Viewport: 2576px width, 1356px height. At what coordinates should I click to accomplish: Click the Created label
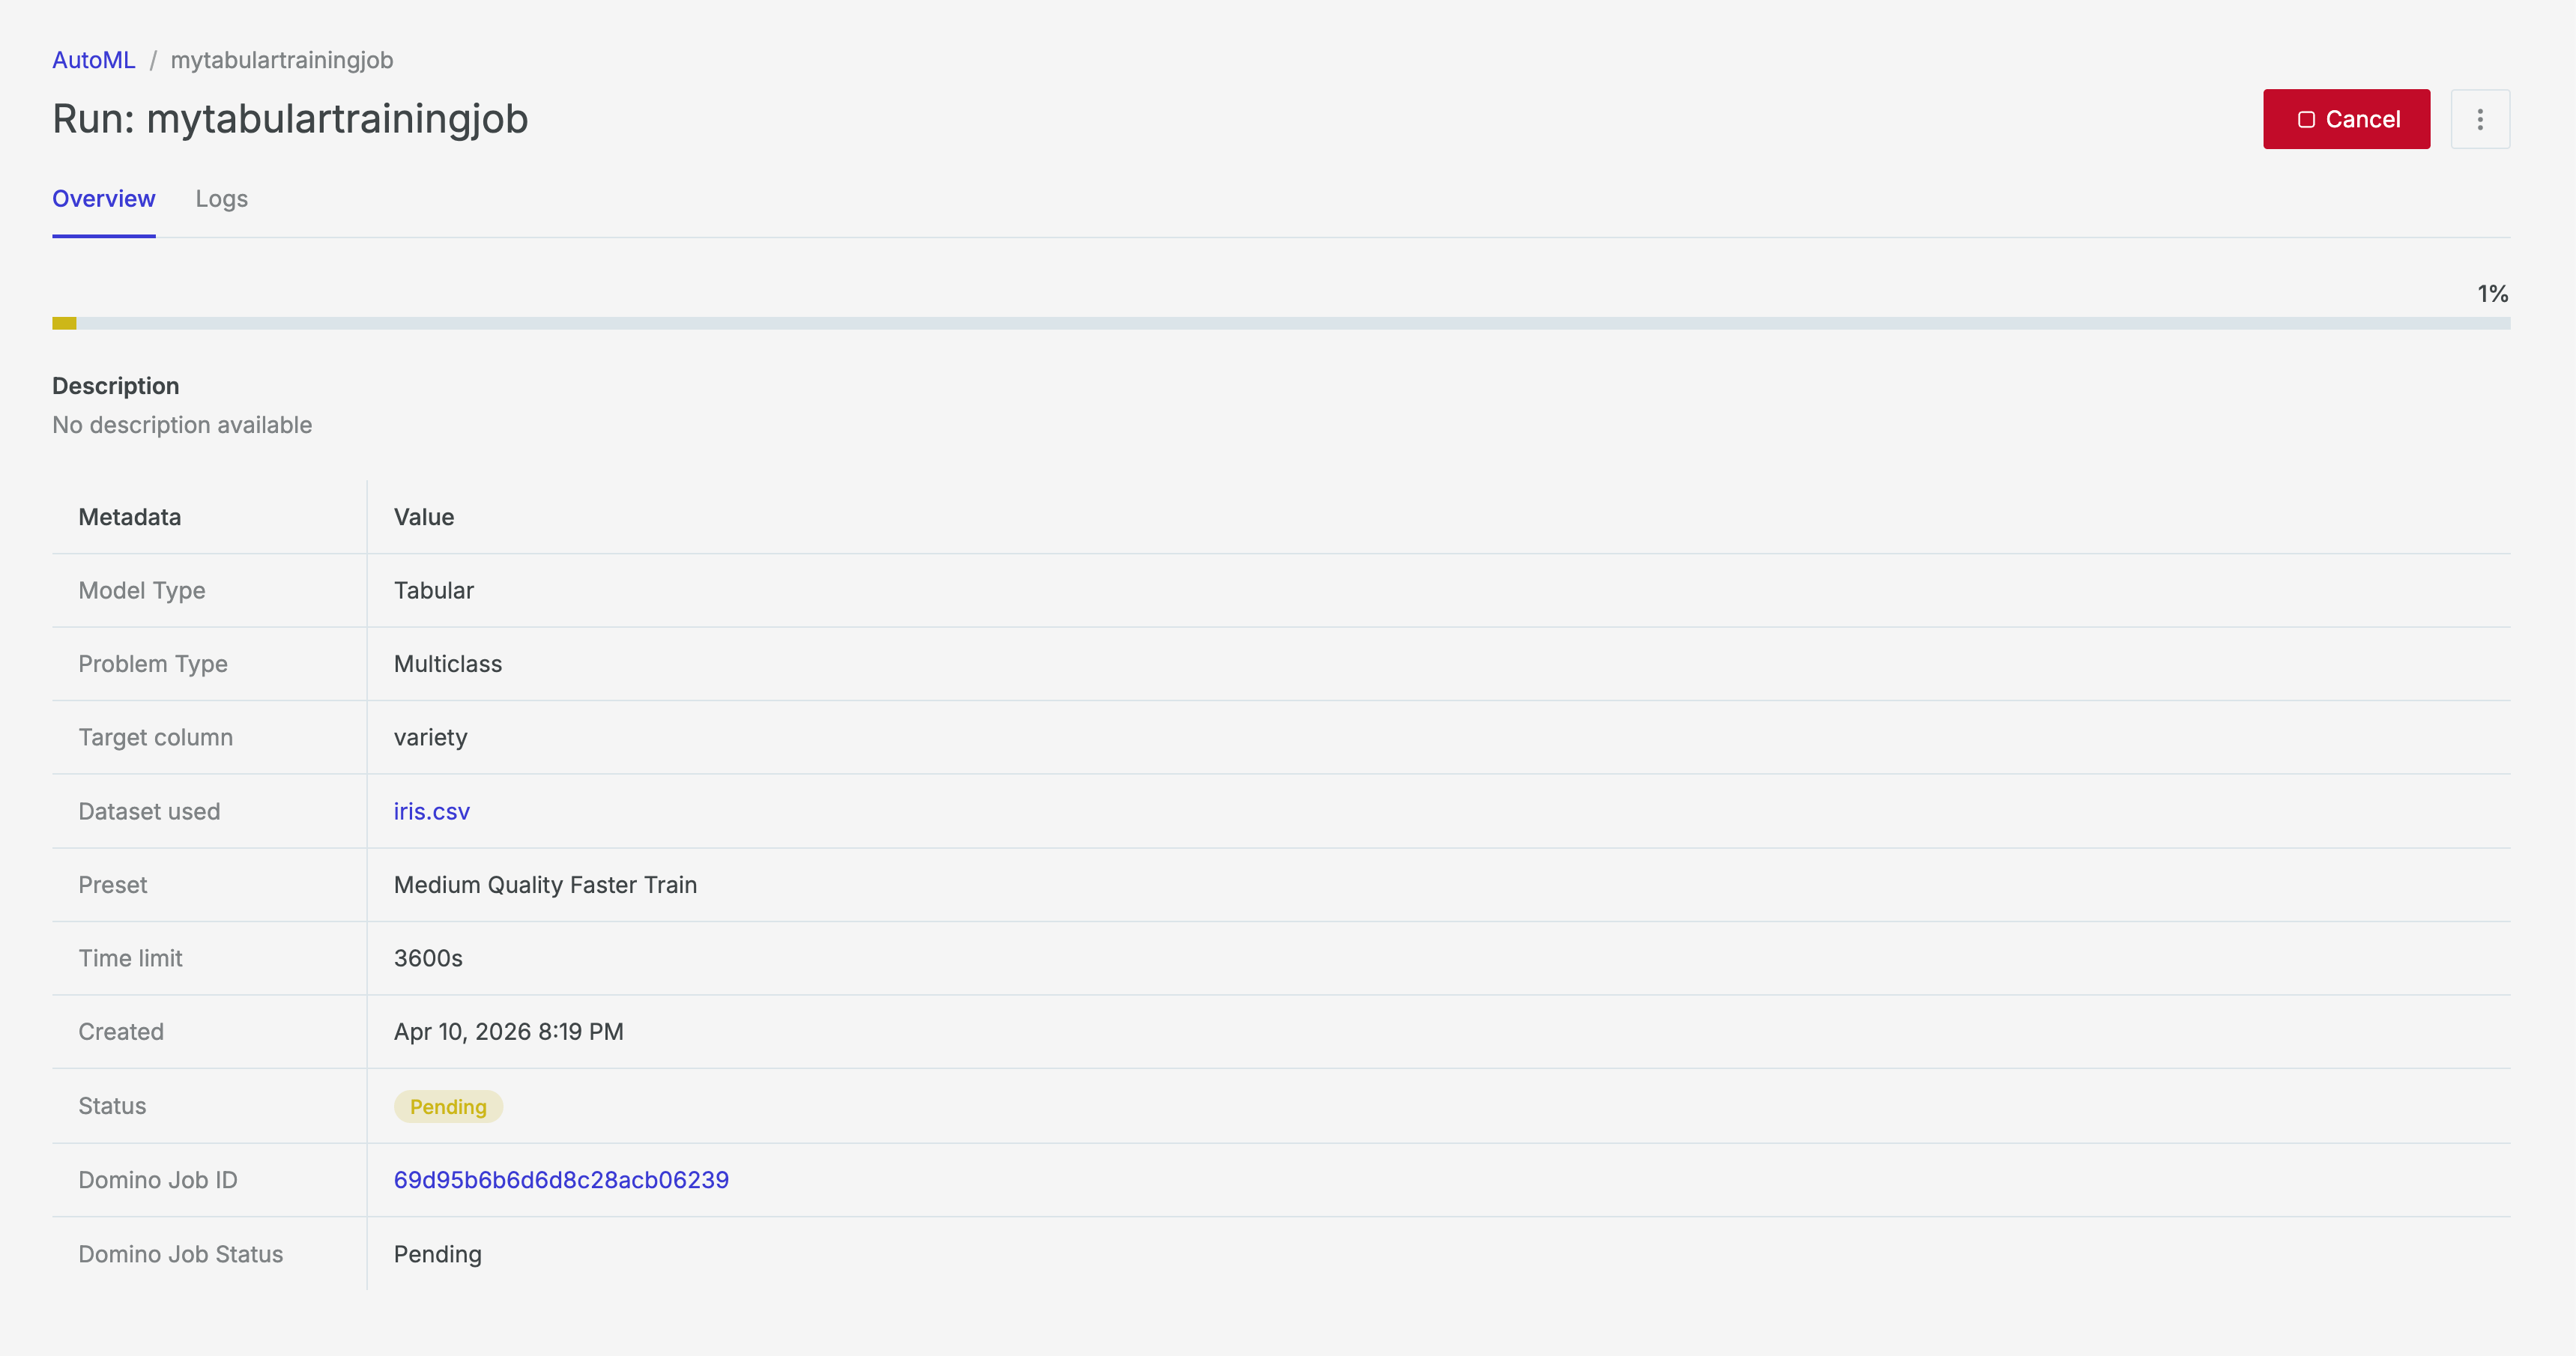121,1032
